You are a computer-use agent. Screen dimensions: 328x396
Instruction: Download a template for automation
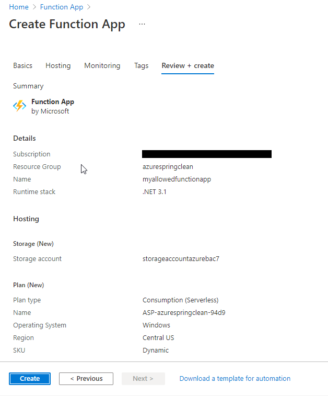(235, 378)
